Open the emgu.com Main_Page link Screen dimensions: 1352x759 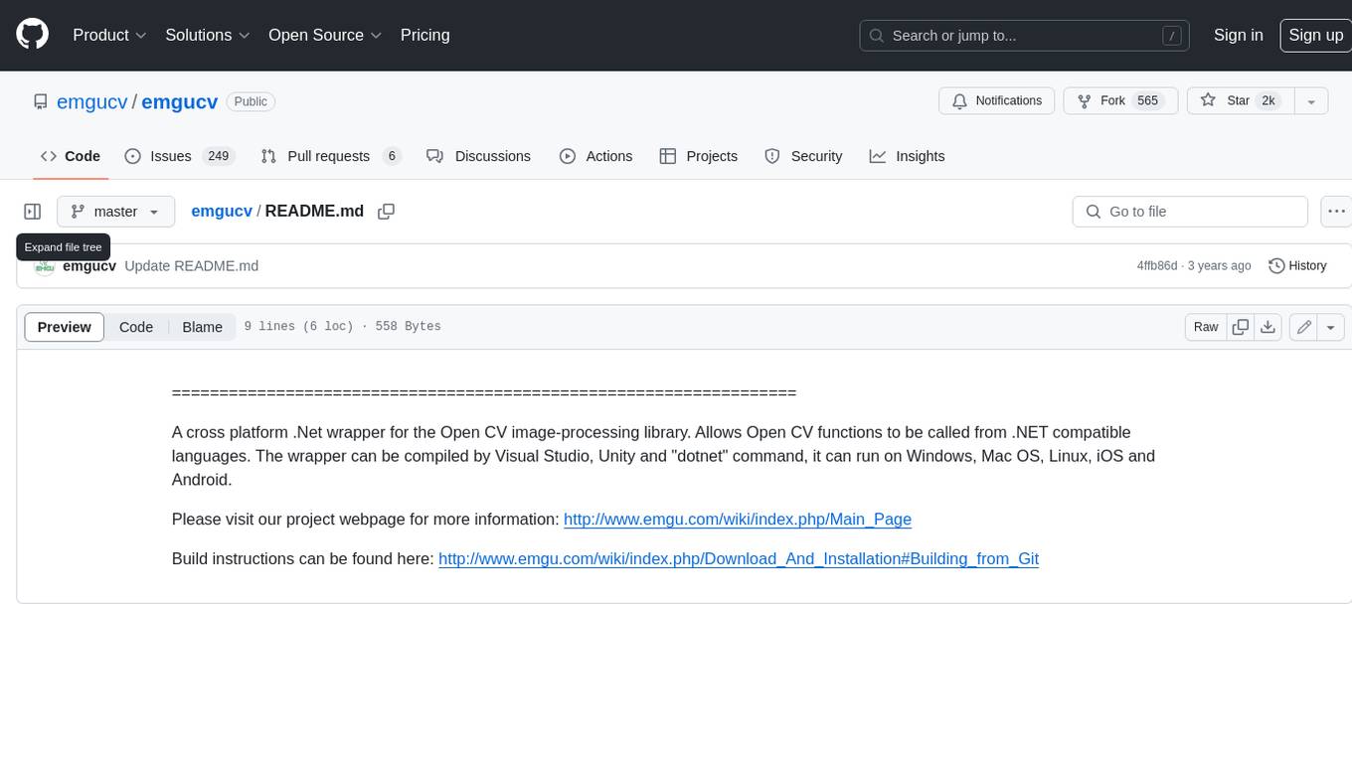[x=738, y=519]
